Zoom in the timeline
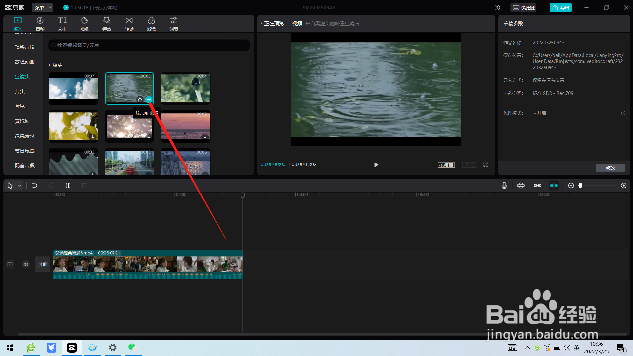The width and height of the screenshot is (633, 356). [624, 186]
